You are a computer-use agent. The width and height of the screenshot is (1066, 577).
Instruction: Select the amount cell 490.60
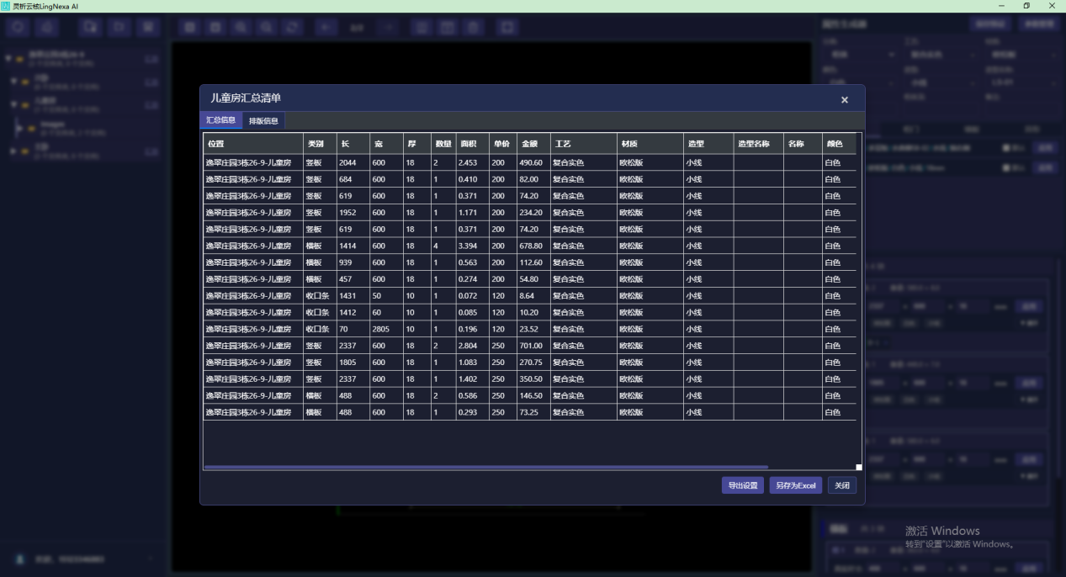pos(533,162)
